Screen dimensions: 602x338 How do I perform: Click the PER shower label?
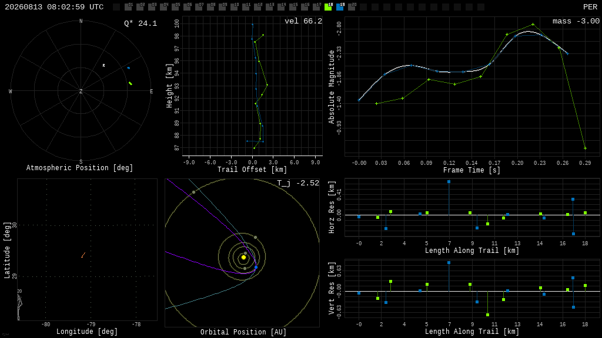click(x=590, y=7)
